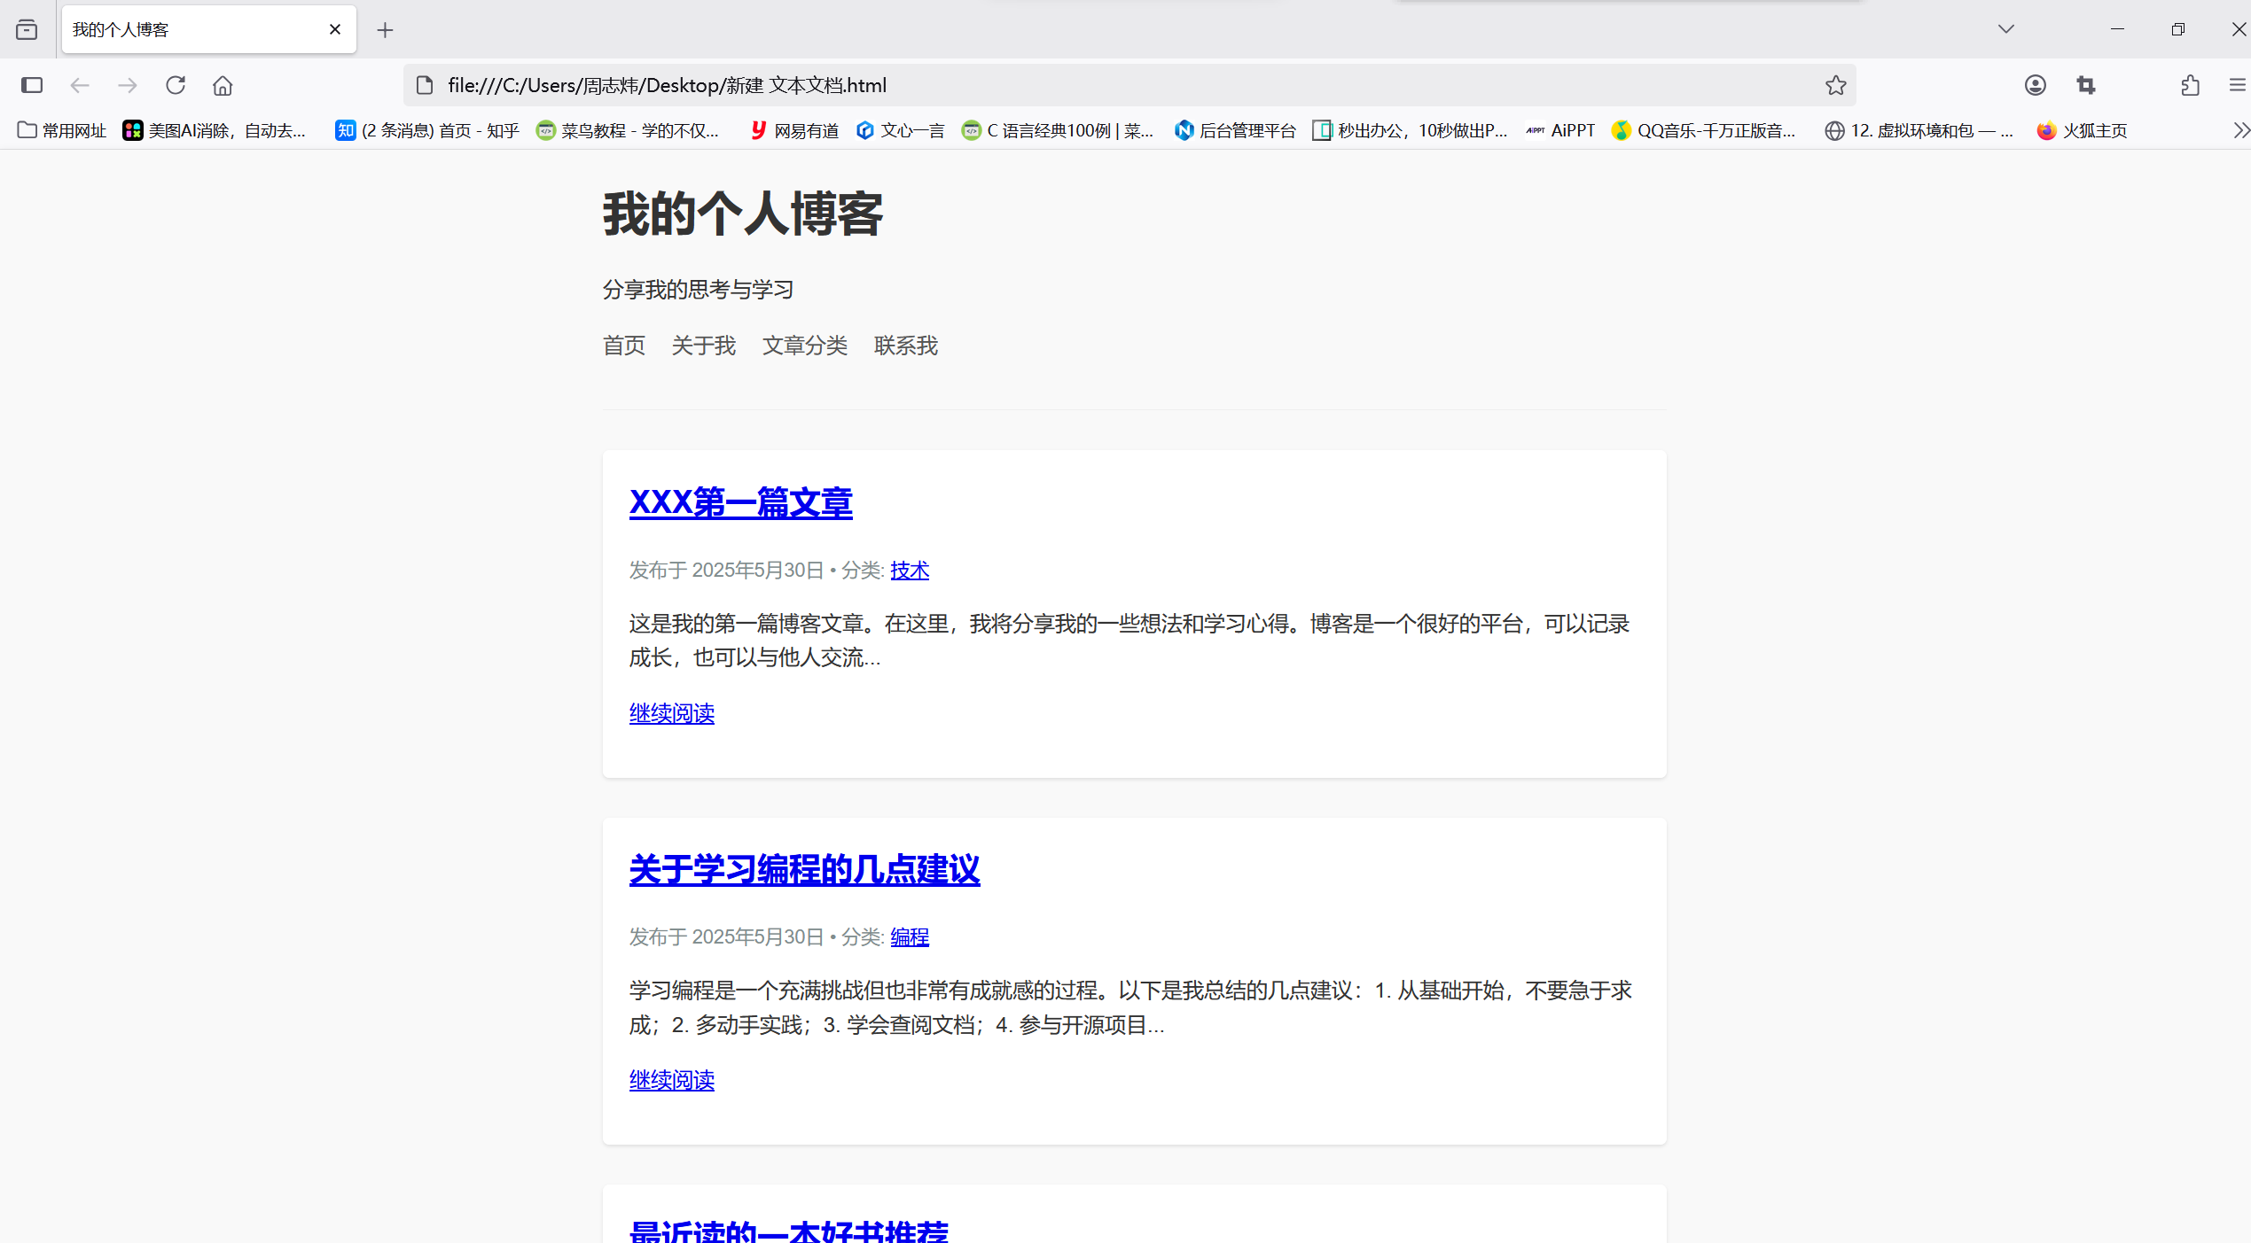Open the 常用网址 bookmark folder

62,130
